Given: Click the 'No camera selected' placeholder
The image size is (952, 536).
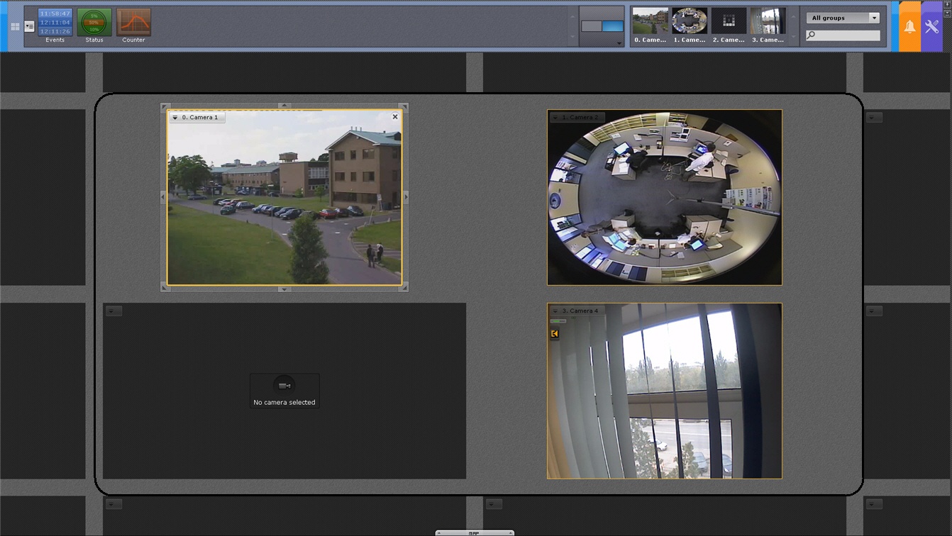Looking at the screenshot, I should [284, 391].
